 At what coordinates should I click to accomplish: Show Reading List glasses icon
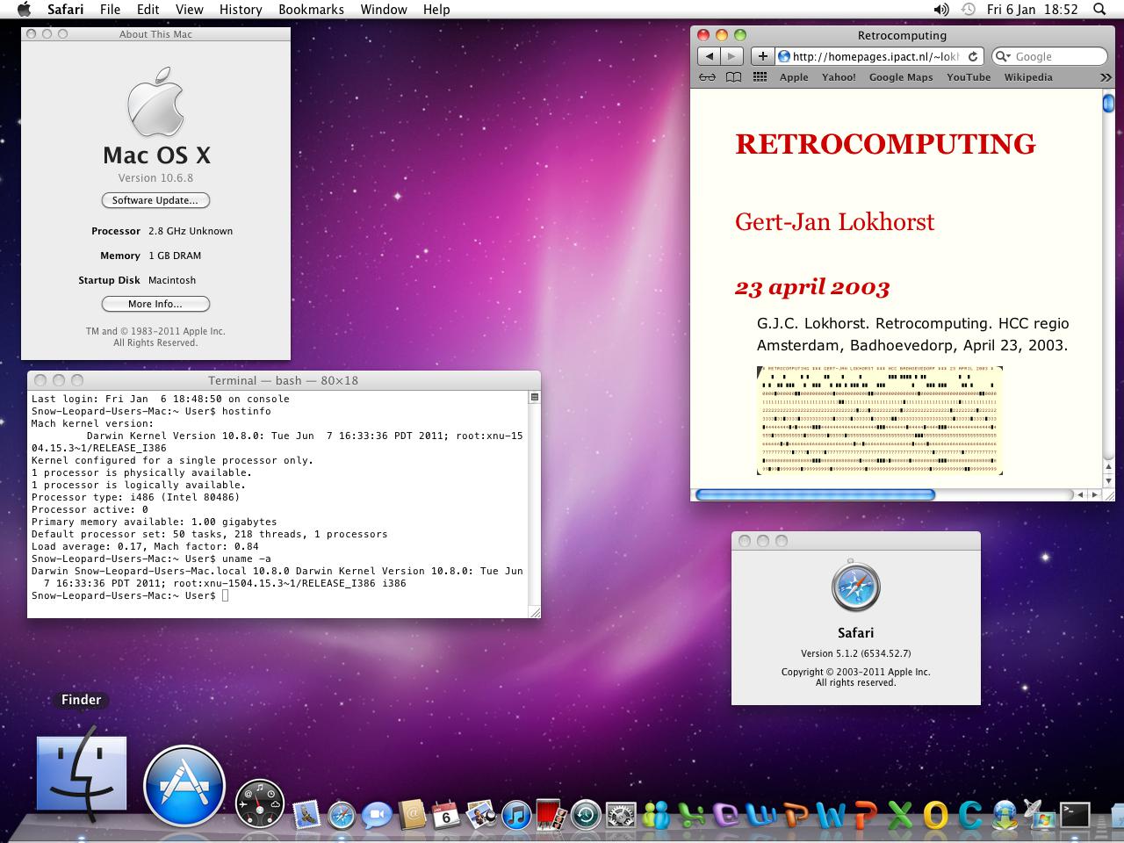pos(707,77)
